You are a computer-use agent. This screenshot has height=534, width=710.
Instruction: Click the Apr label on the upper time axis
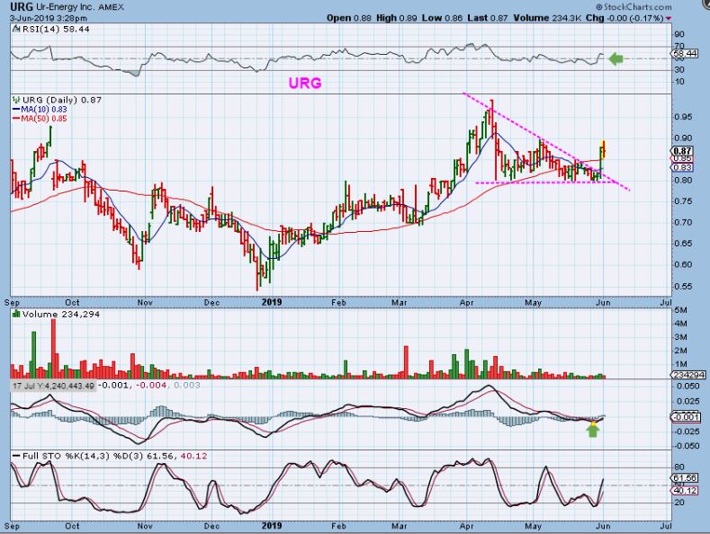(469, 303)
